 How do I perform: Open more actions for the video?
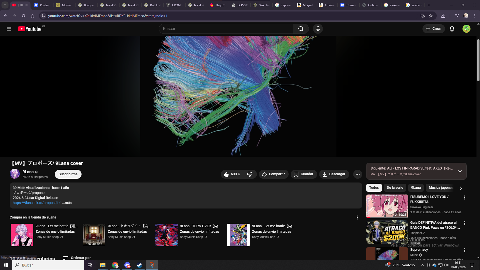click(358, 174)
